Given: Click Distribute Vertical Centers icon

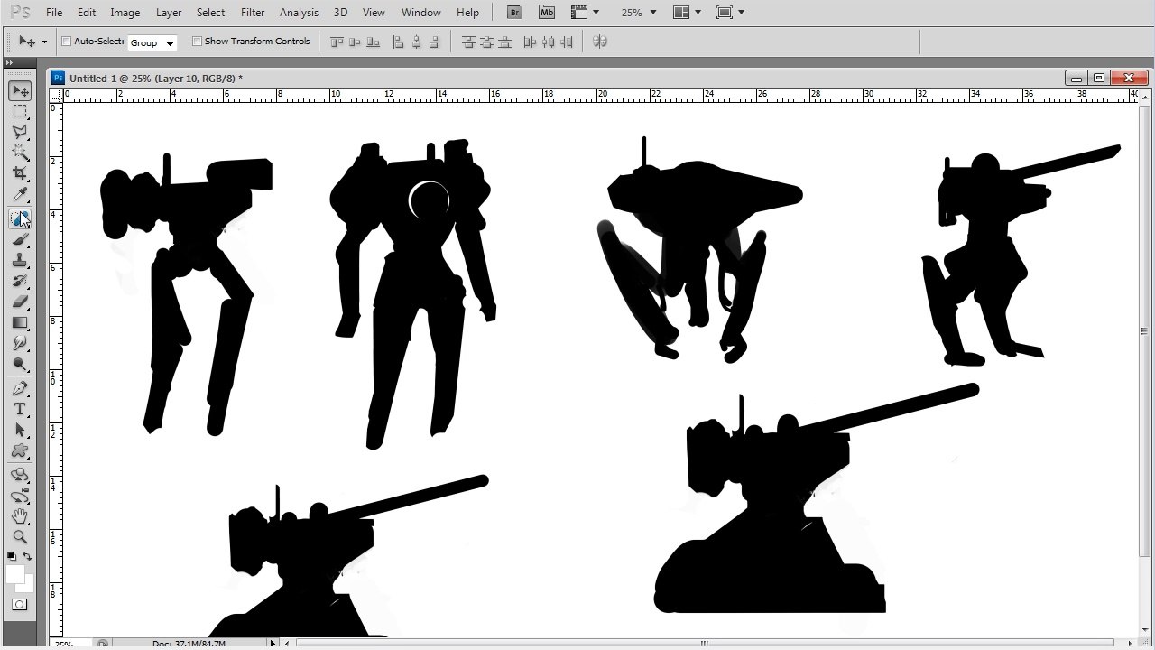Looking at the screenshot, I should (486, 42).
